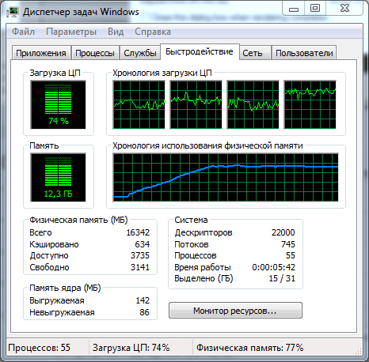
Task: Click the Время работы value 0:00:05:42
Action: click(273, 267)
